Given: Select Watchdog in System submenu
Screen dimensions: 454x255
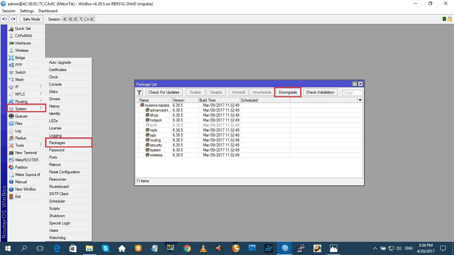Looking at the screenshot, I should click(x=69, y=238).
